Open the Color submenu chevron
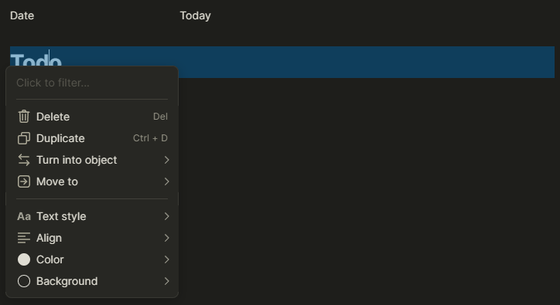Image resolution: width=560 pixels, height=305 pixels. point(166,259)
